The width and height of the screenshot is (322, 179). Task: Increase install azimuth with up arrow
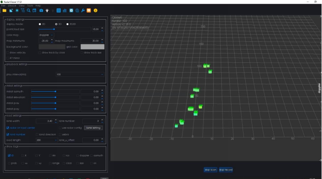102,90
